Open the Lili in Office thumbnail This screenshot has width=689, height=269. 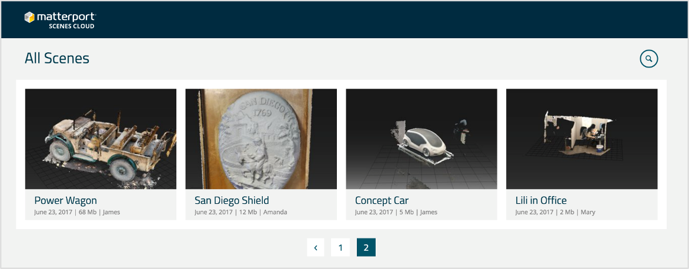[582, 139]
